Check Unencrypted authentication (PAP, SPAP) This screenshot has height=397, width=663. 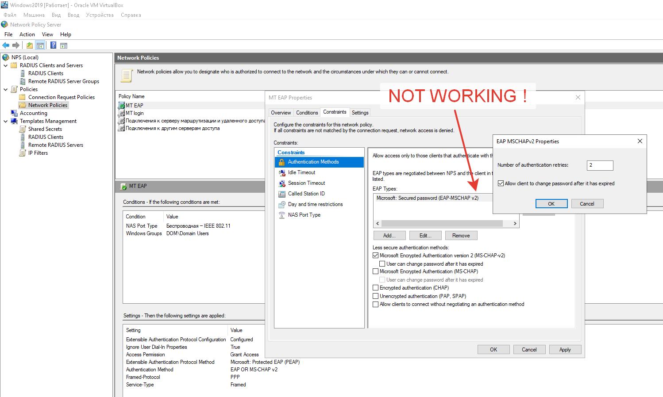click(x=376, y=296)
